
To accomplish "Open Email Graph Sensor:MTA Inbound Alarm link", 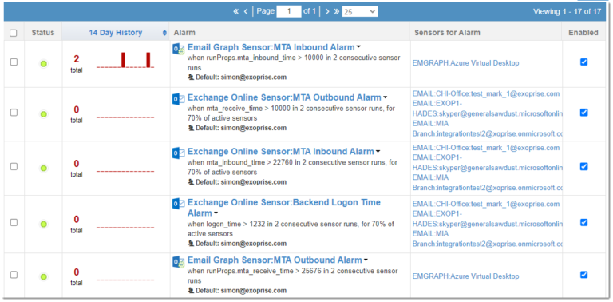I will 271,47.
